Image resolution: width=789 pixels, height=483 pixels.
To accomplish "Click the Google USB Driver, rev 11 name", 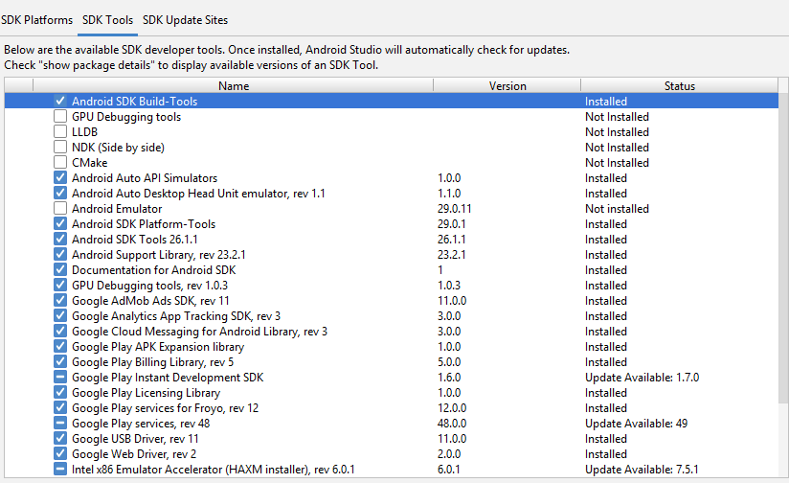I will pos(135,439).
